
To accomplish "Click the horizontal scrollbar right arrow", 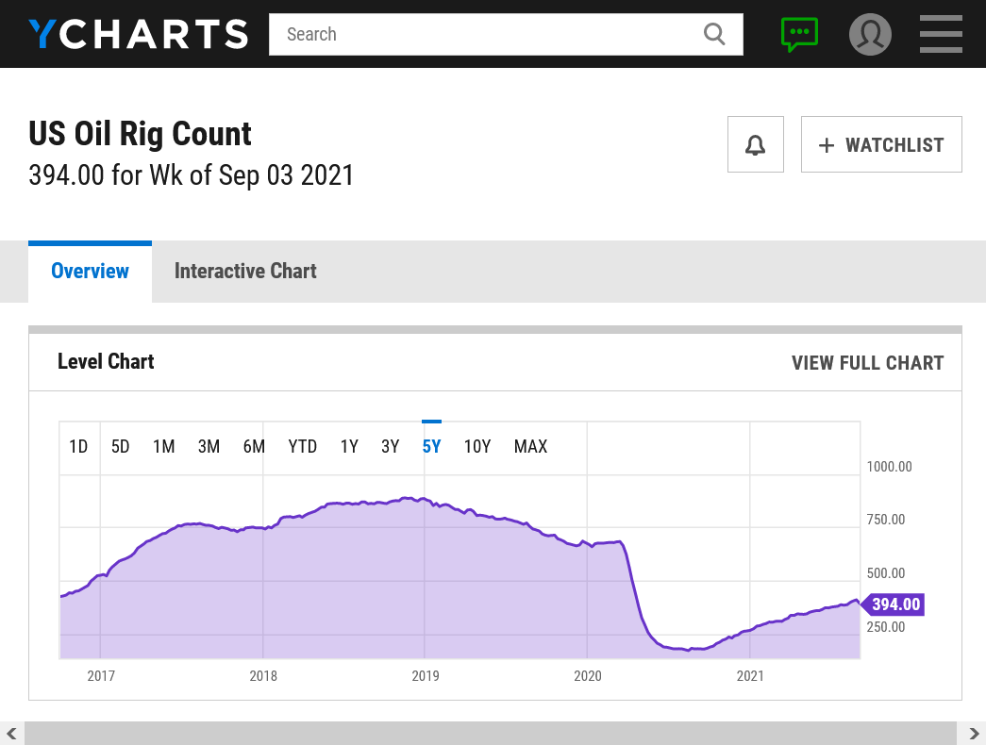I will point(974,733).
